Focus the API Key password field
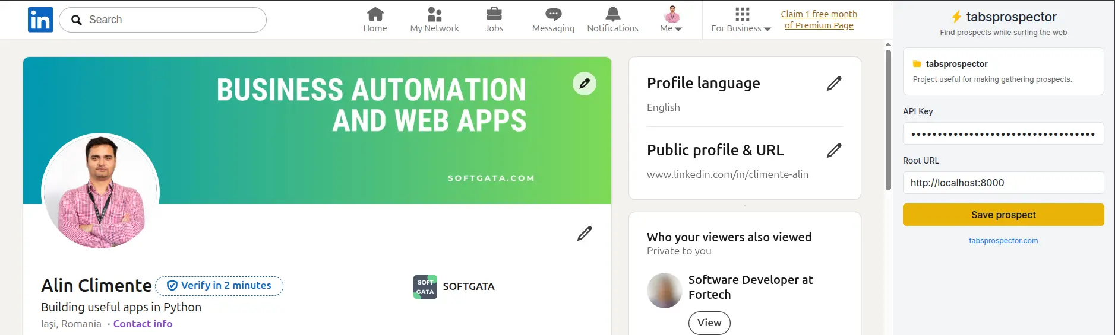Screen dimensions: 1115x335 [1003, 134]
